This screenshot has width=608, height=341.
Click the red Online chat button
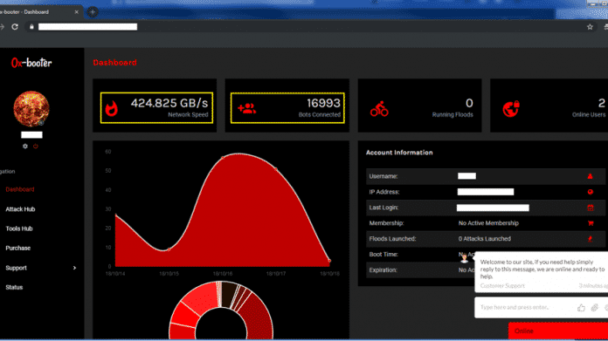pos(558,331)
